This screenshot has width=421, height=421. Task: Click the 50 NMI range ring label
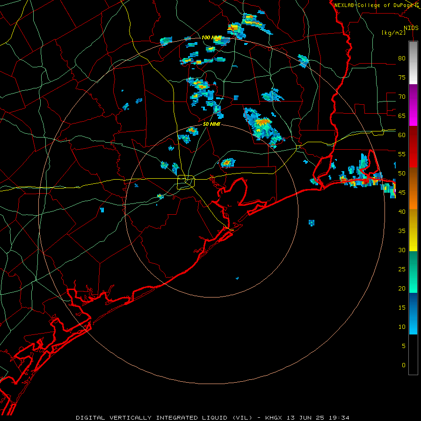pos(211,124)
